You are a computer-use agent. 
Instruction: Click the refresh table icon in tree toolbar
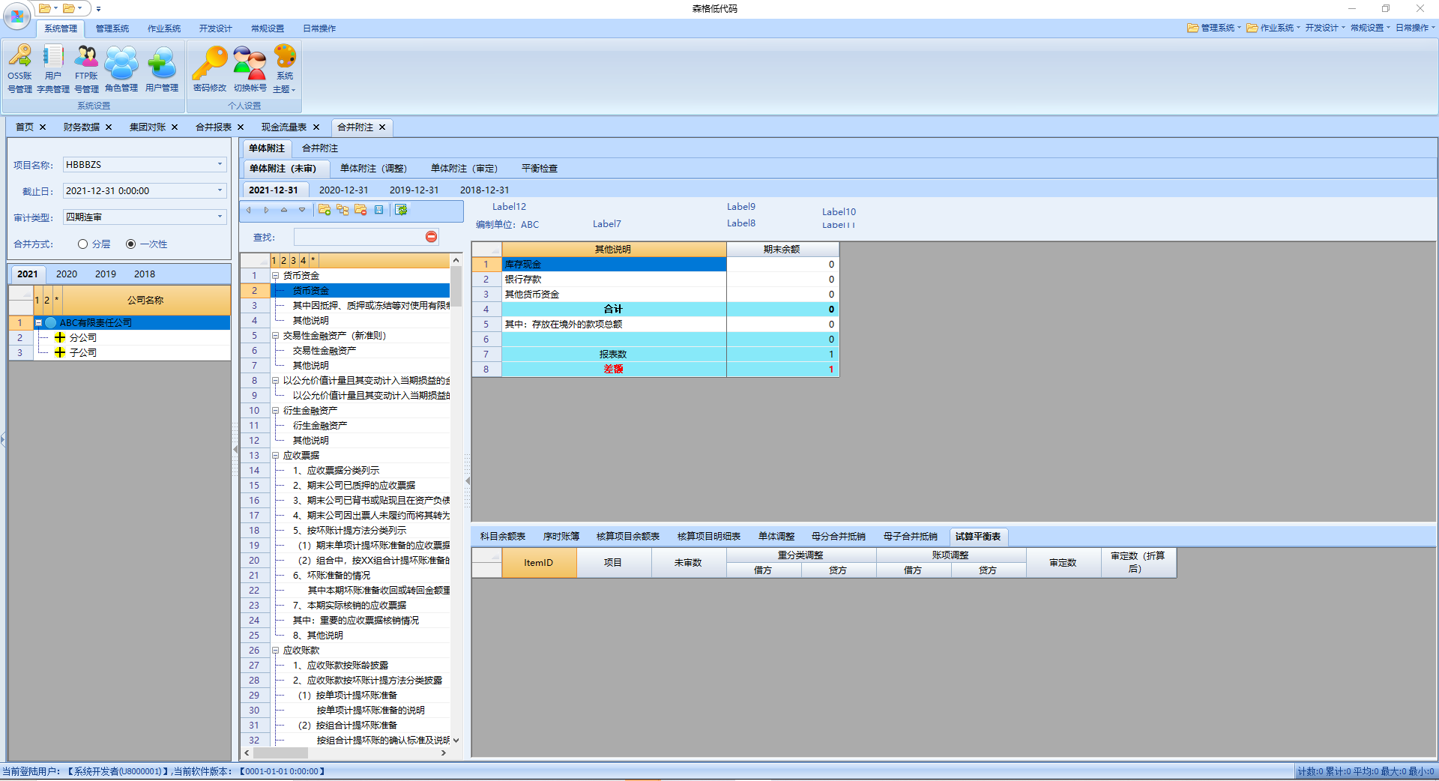point(401,210)
